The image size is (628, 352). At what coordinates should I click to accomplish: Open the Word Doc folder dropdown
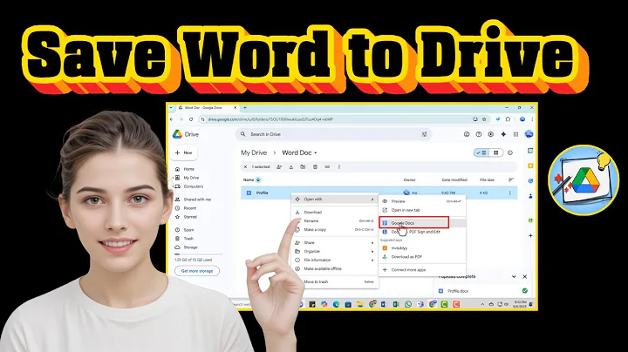pyautogui.click(x=315, y=152)
